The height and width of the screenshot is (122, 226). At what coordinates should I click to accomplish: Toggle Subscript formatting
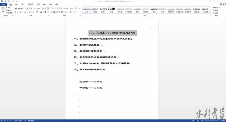click(x=27, y=12)
